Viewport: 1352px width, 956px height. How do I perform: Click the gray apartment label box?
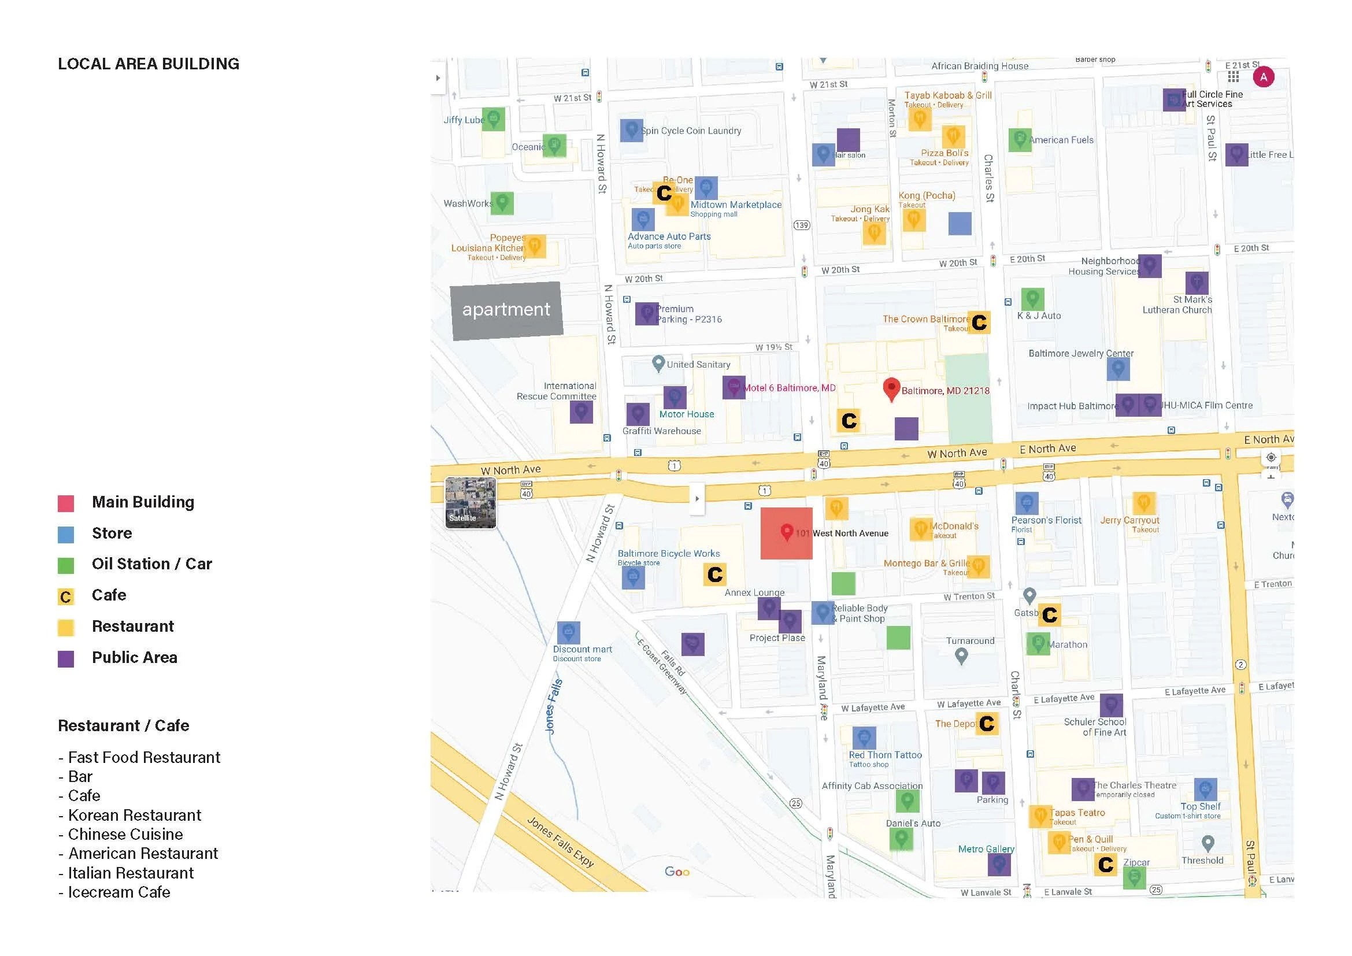point(506,310)
